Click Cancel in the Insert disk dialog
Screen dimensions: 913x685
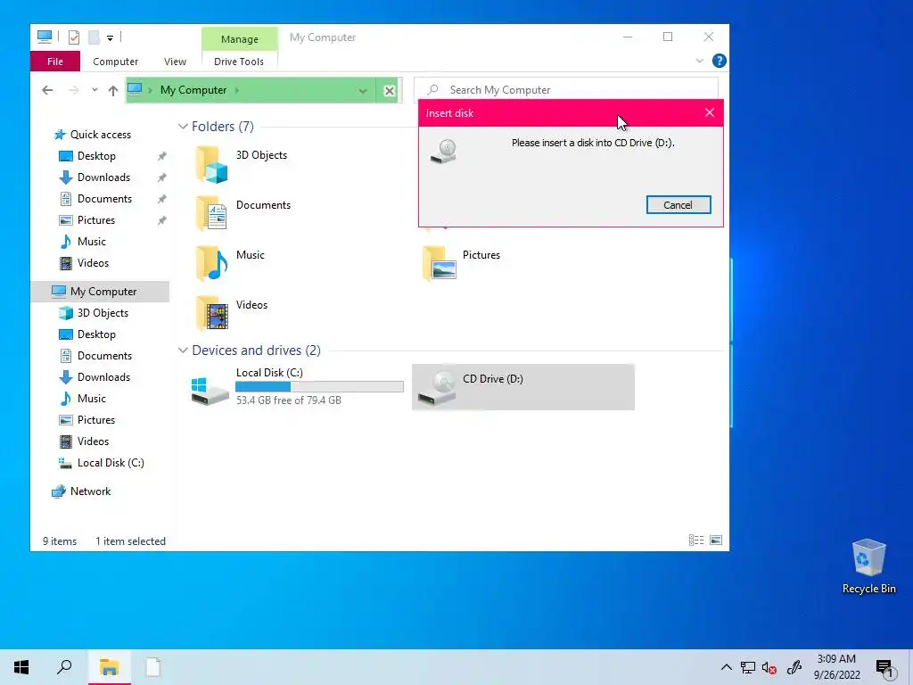pyautogui.click(x=679, y=205)
